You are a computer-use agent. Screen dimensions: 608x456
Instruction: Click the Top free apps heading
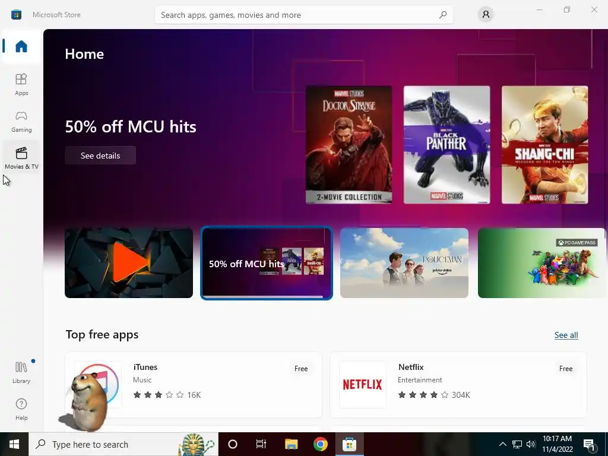[102, 335]
